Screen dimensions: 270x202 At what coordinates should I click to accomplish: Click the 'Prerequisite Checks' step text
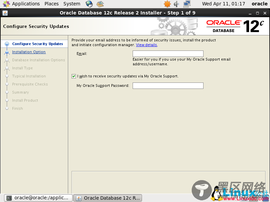[x=30, y=84]
